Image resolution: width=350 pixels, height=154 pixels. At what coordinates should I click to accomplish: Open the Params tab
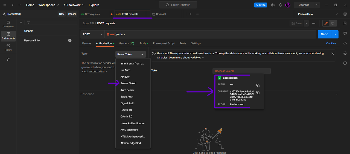click(x=87, y=43)
